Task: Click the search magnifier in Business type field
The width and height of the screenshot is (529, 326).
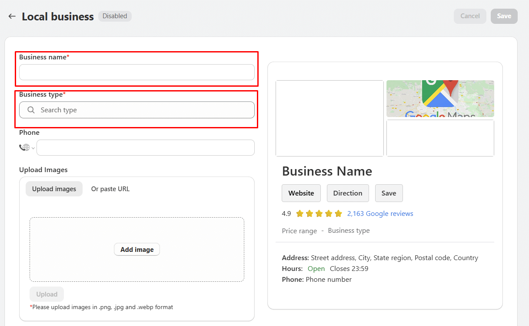Action: click(x=30, y=110)
